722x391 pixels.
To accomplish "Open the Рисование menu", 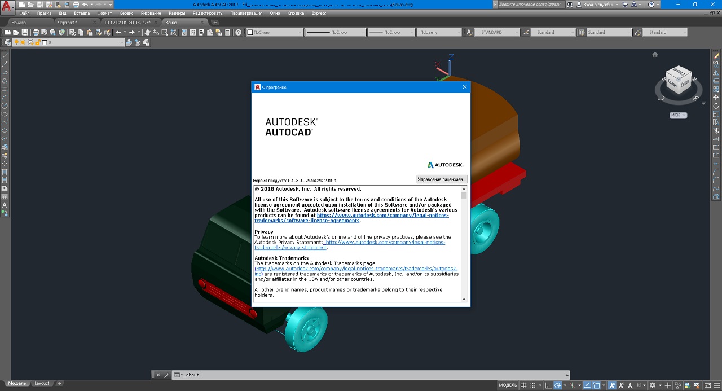I will pyautogui.click(x=151, y=13).
